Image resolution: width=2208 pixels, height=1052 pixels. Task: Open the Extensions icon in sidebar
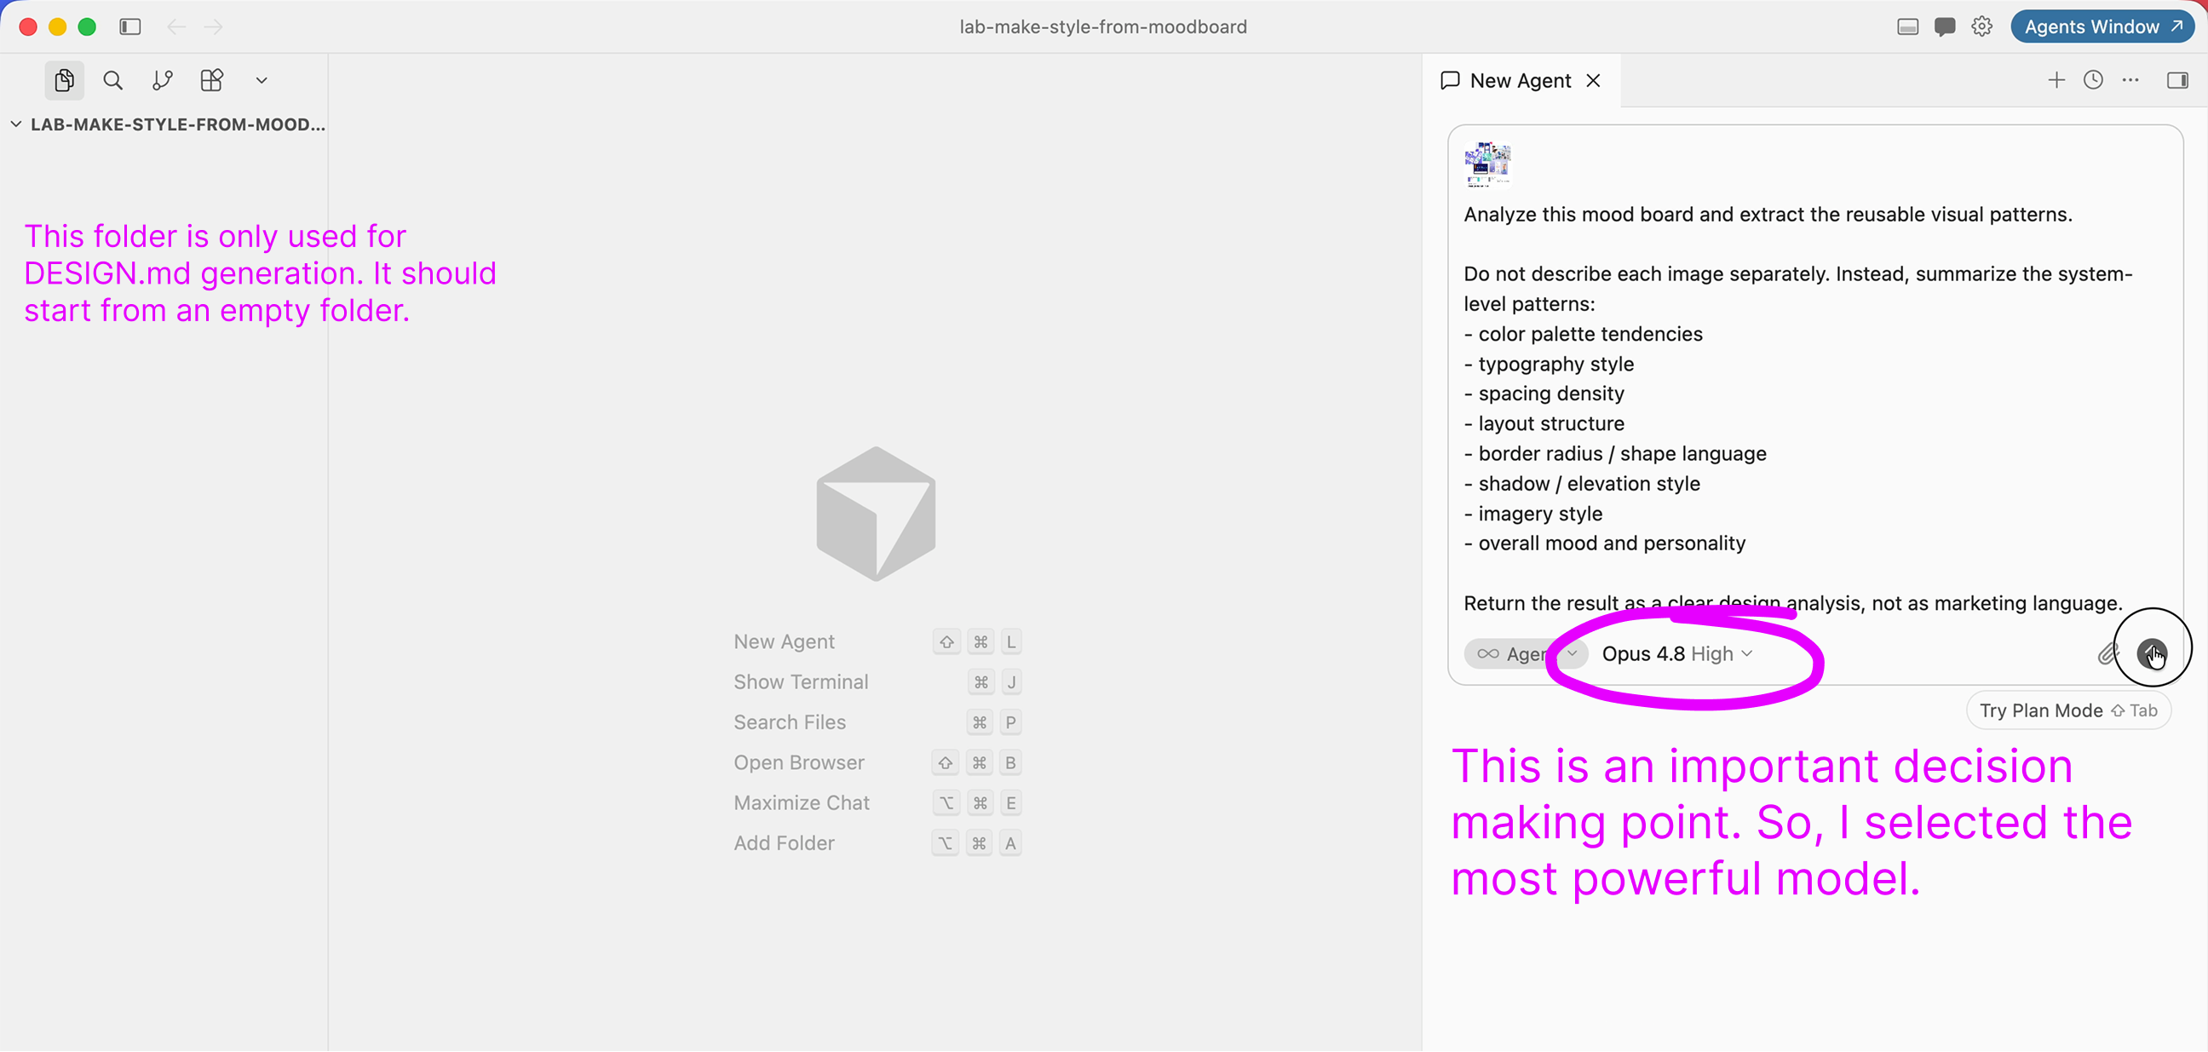(x=212, y=81)
